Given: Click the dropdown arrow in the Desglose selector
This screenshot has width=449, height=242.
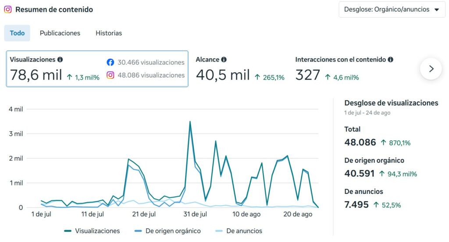Looking at the screenshot, I should point(437,10).
